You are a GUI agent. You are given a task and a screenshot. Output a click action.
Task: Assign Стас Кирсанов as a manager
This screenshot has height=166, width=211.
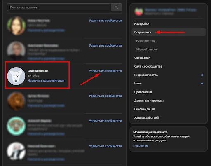pyautogui.click(x=46, y=81)
